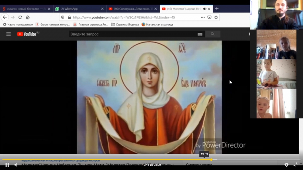Close the WhatsApp tab
The image size is (303, 170).
point(102,9)
